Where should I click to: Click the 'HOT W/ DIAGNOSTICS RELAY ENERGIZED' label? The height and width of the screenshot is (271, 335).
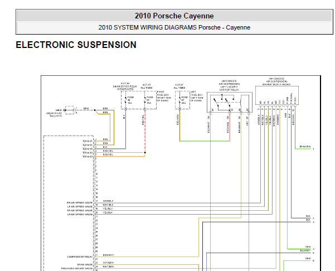(125, 86)
